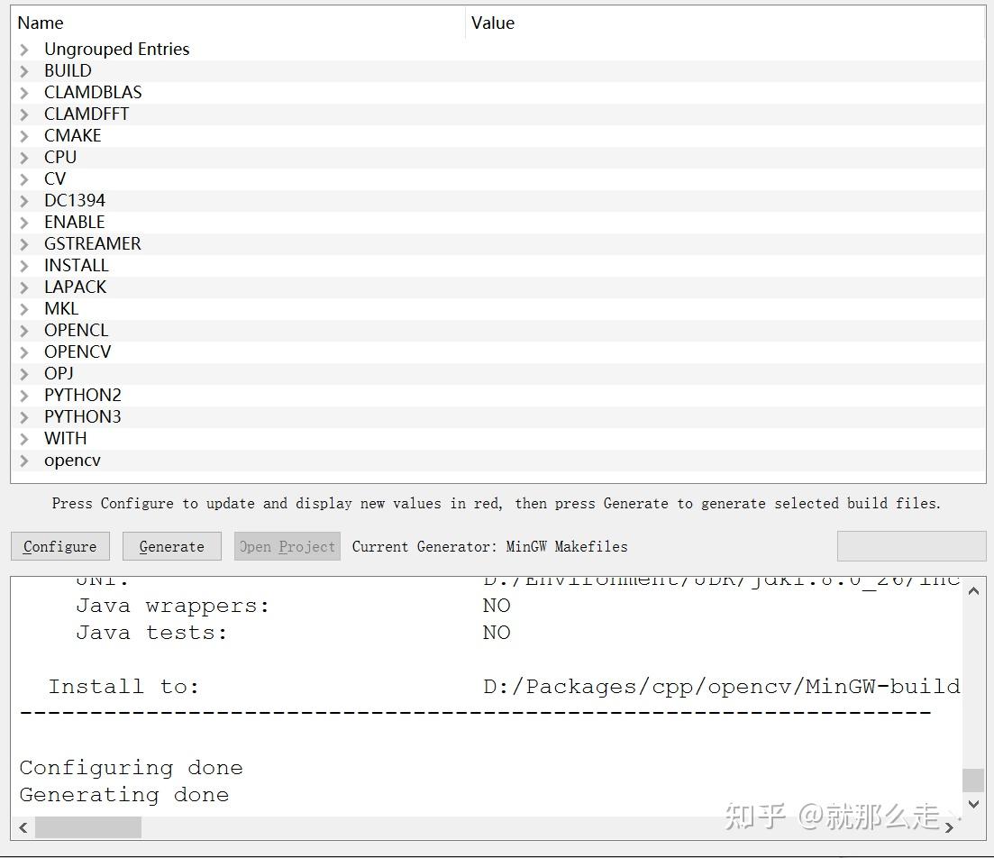Expand the opencv group
This screenshot has height=858, width=994.
coord(24,460)
